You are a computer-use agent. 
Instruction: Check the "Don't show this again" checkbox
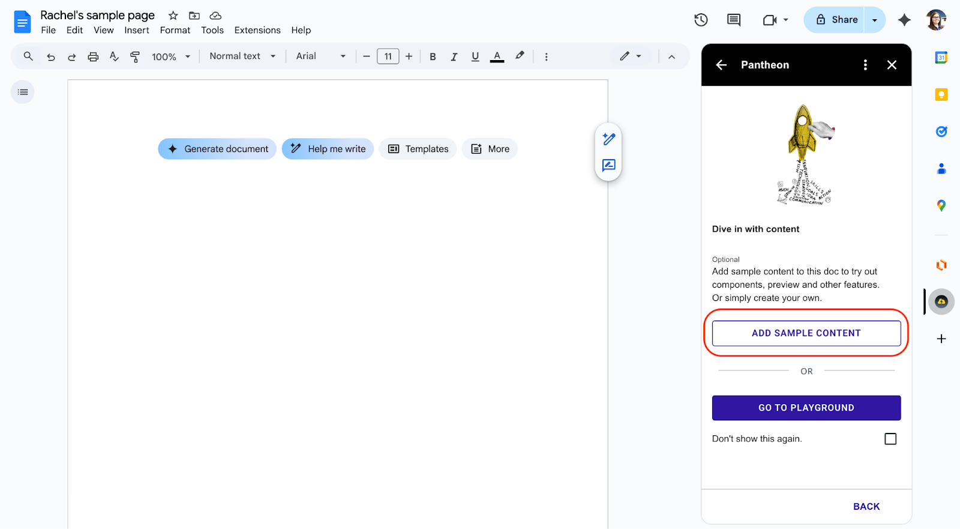(890, 439)
